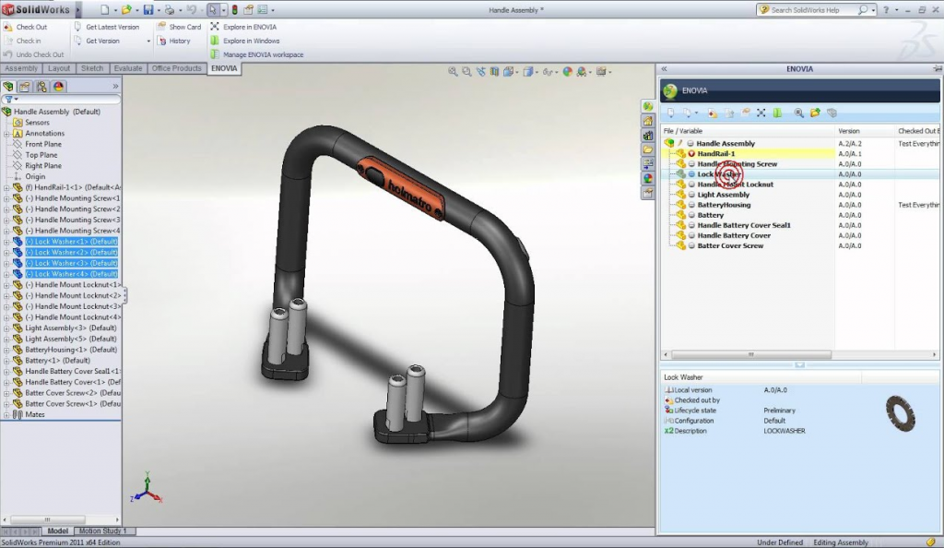Viewport: 944px width, 548px height.
Task: Switch to the Motion Study 1 tab
Action: (102, 531)
